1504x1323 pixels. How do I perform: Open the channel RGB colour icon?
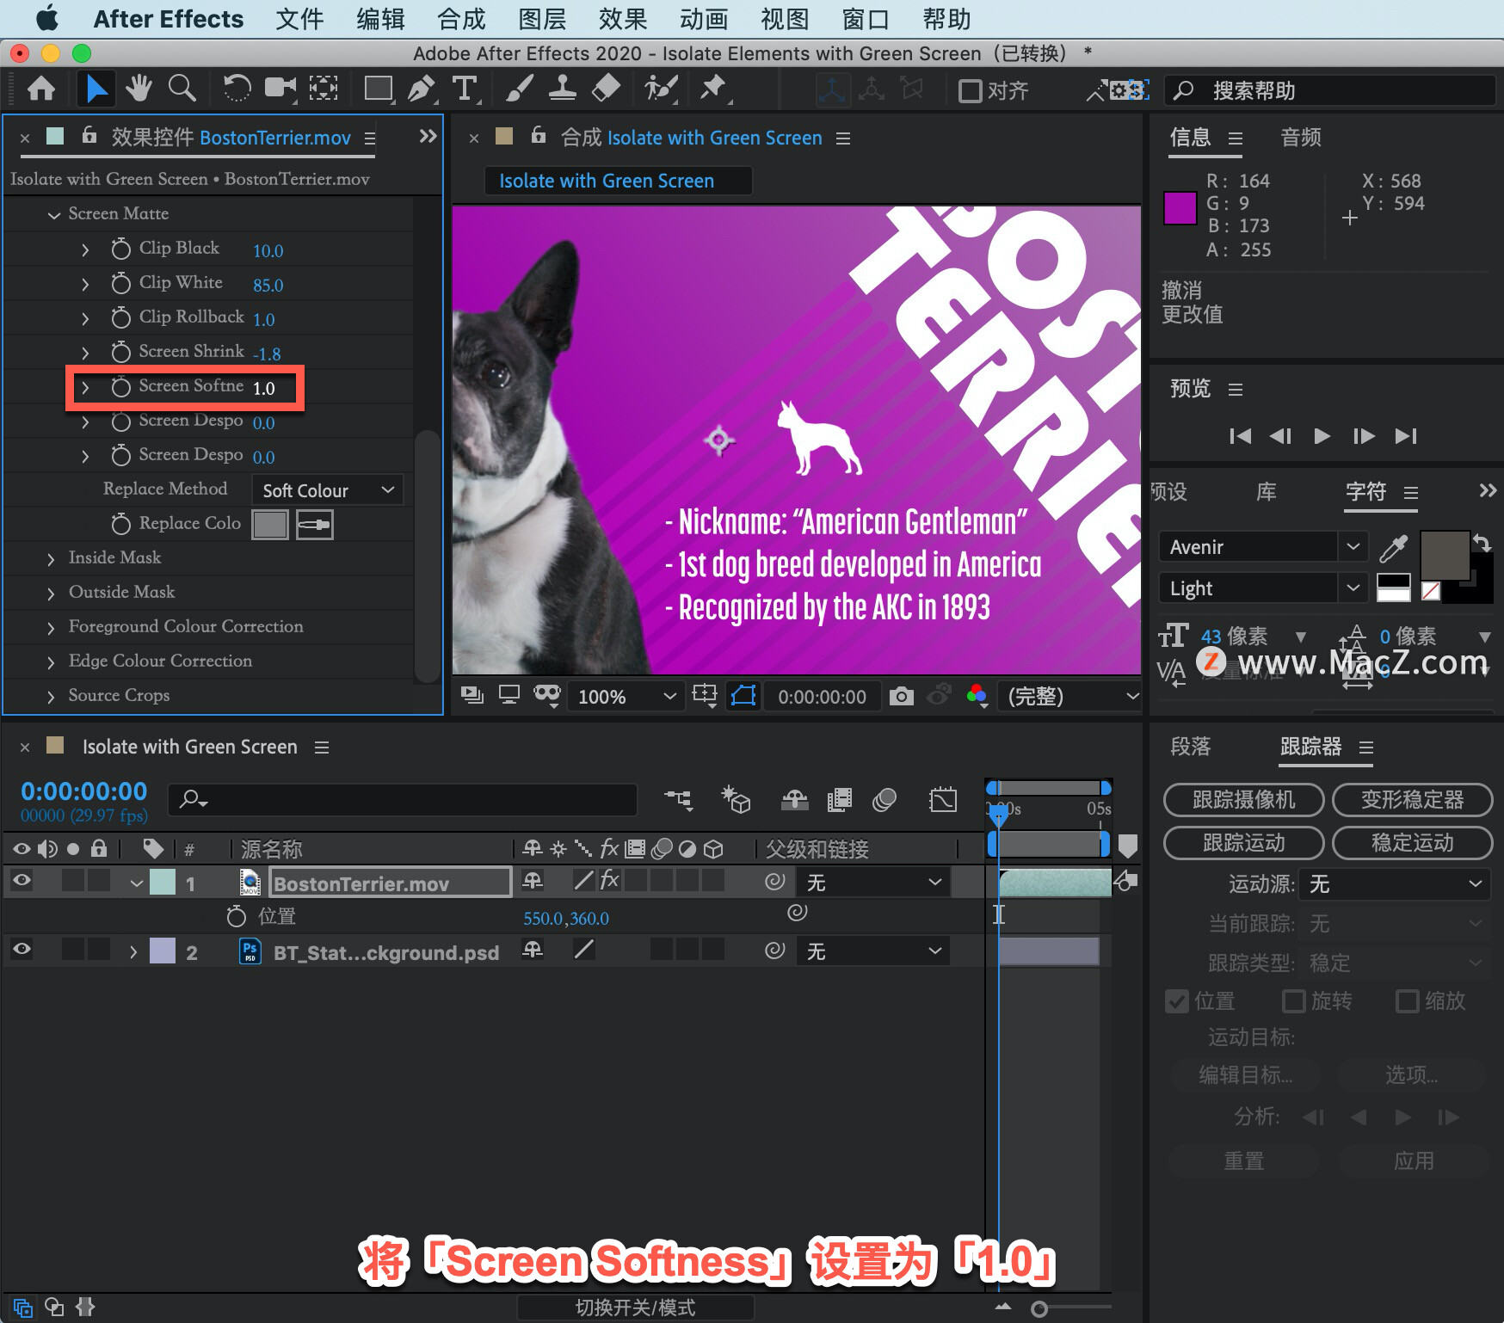[977, 695]
